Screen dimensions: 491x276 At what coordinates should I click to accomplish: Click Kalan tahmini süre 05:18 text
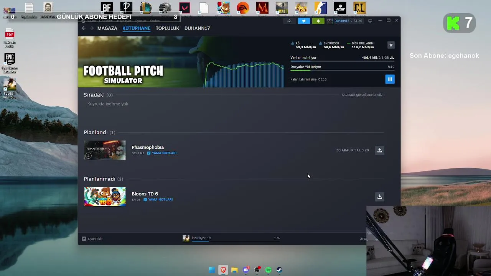coord(308,79)
